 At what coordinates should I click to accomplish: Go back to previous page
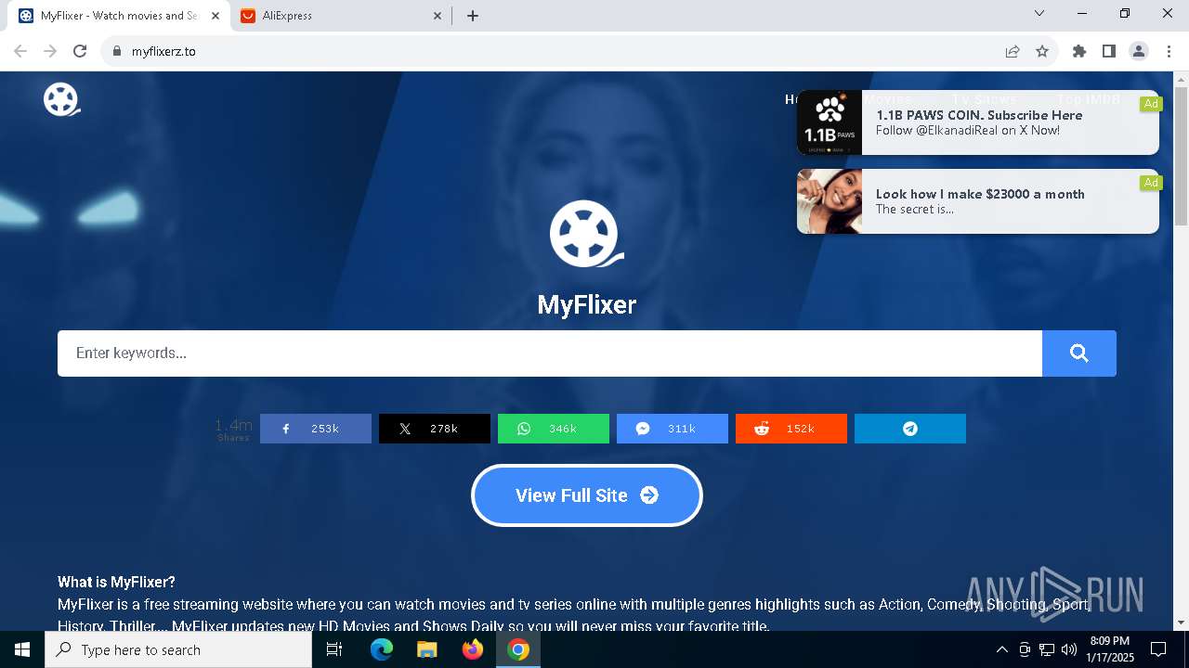pos(20,51)
